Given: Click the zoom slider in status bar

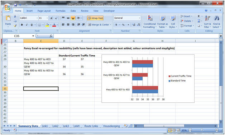Looking at the screenshot, I should [201, 130].
